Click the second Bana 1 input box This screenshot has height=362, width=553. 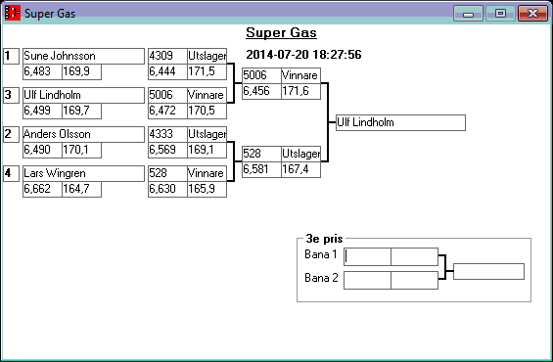(414, 256)
